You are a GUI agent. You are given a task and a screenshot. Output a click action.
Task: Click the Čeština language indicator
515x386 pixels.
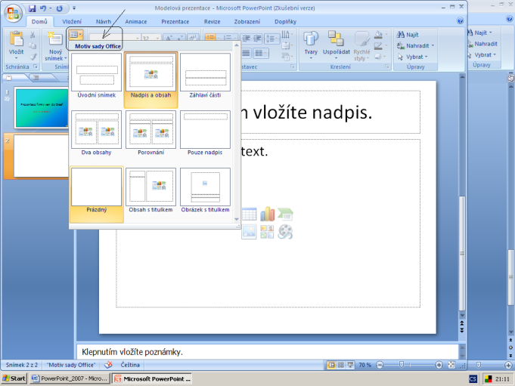coord(130,365)
